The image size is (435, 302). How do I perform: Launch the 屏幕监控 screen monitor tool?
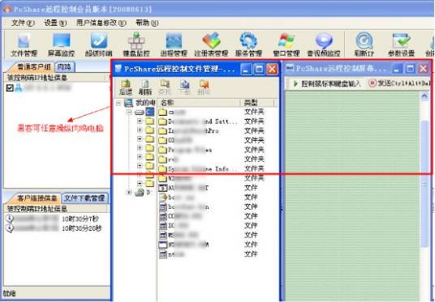point(62,45)
